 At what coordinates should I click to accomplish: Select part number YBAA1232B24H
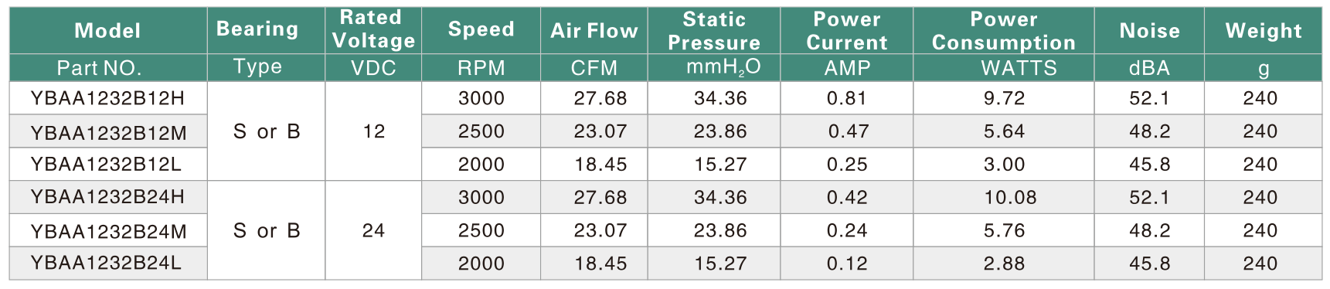coord(107,197)
